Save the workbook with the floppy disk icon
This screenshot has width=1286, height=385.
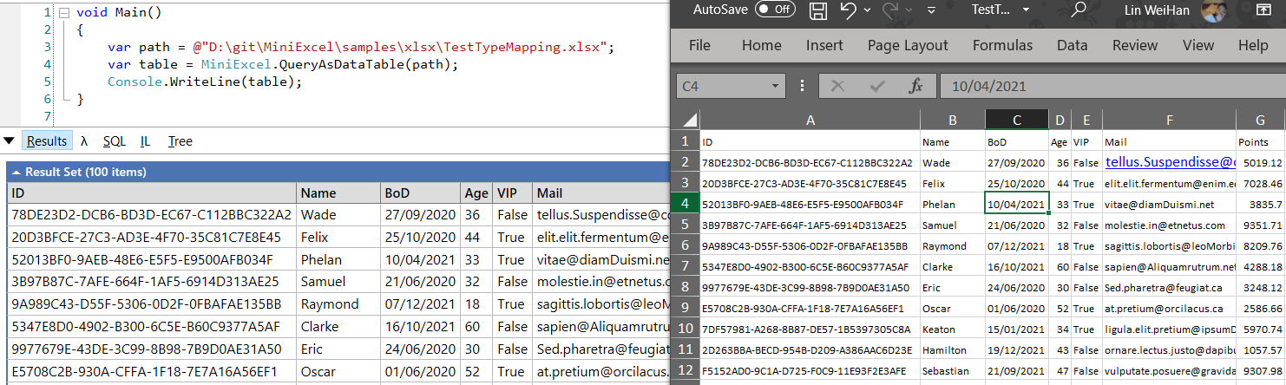click(817, 10)
